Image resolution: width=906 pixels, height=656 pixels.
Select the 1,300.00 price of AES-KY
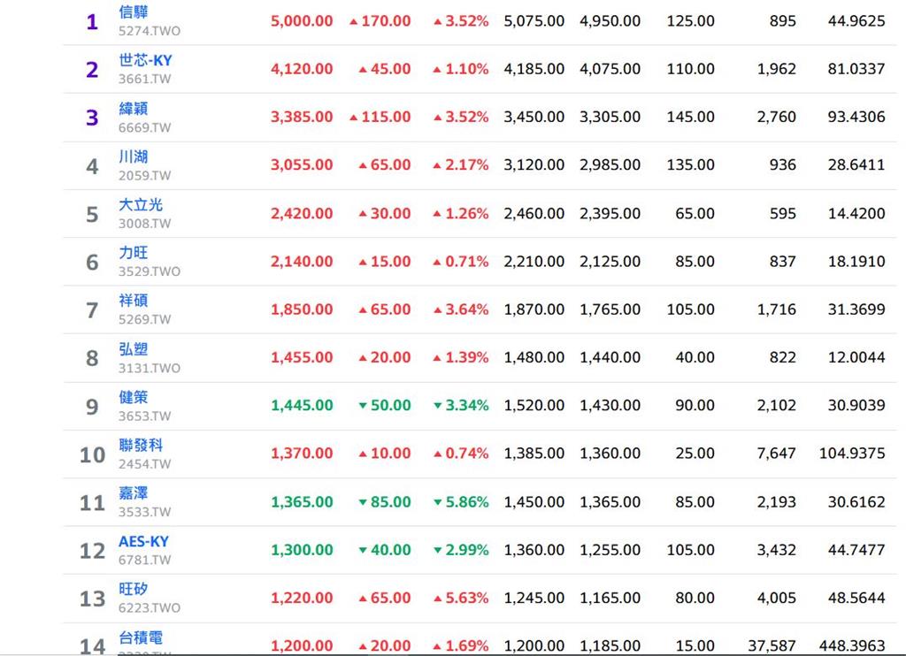pyautogui.click(x=302, y=550)
